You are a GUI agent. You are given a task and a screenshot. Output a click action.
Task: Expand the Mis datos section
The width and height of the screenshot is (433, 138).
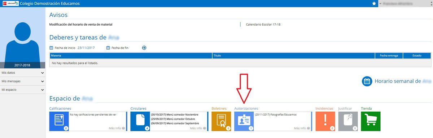point(23,73)
